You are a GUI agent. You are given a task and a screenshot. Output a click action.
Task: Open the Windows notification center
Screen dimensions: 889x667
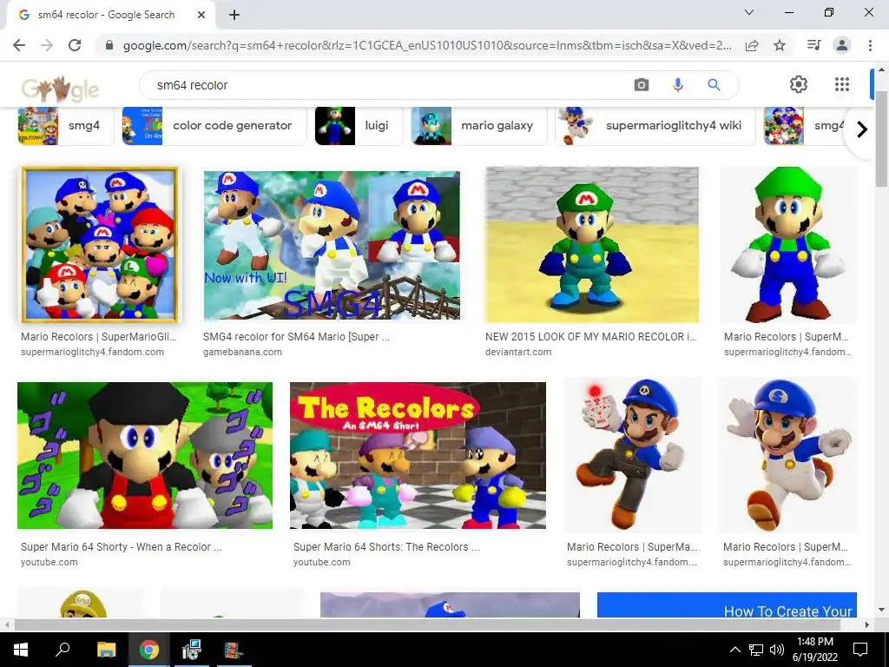[x=860, y=650]
